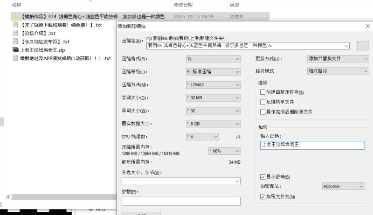Toggle the 压缩共享文件 checkbox

point(262,102)
